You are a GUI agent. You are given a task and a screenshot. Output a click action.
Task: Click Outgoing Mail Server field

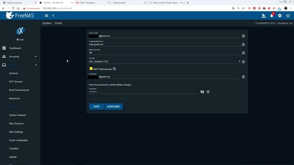pos(164,44)
